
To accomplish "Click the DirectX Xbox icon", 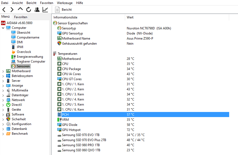I will click(x=8, y=105).
